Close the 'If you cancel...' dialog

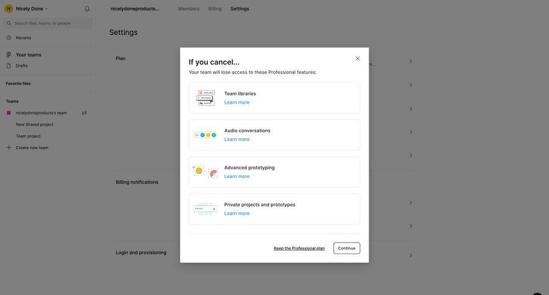pyautogui.click(x=357, y=59)
